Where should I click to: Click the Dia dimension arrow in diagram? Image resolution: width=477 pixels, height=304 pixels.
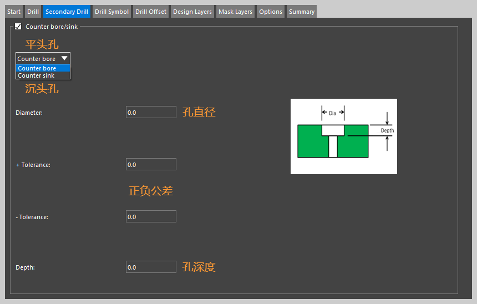pos(333,113)
